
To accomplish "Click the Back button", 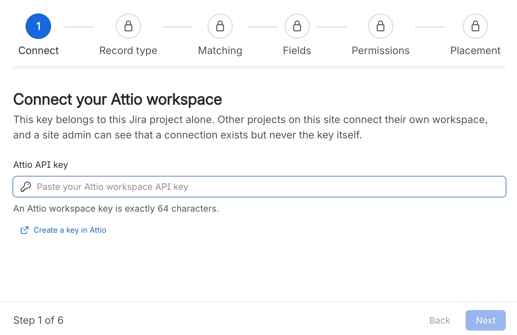I will 440,320.
